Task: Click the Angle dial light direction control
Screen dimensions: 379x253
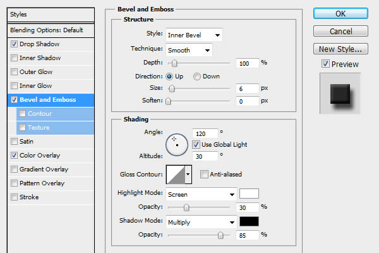Action: (x=177, y=144)
